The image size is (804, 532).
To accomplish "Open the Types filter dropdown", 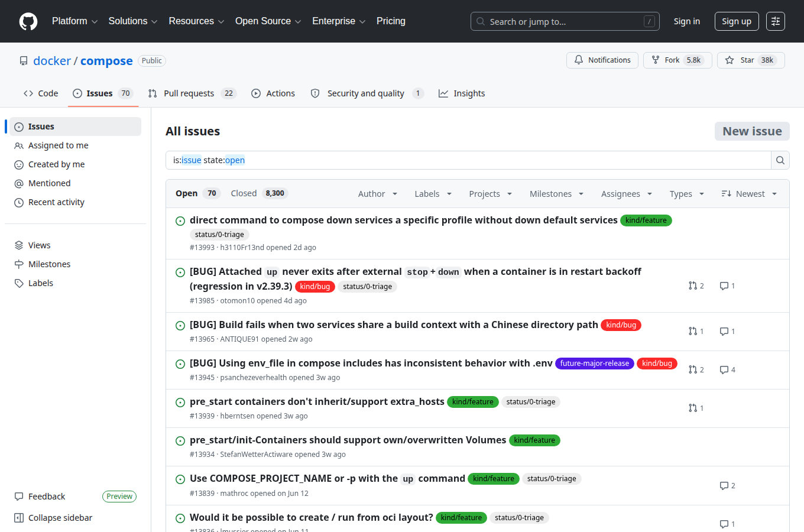I will pyautogui.click(x=687, y=194).
